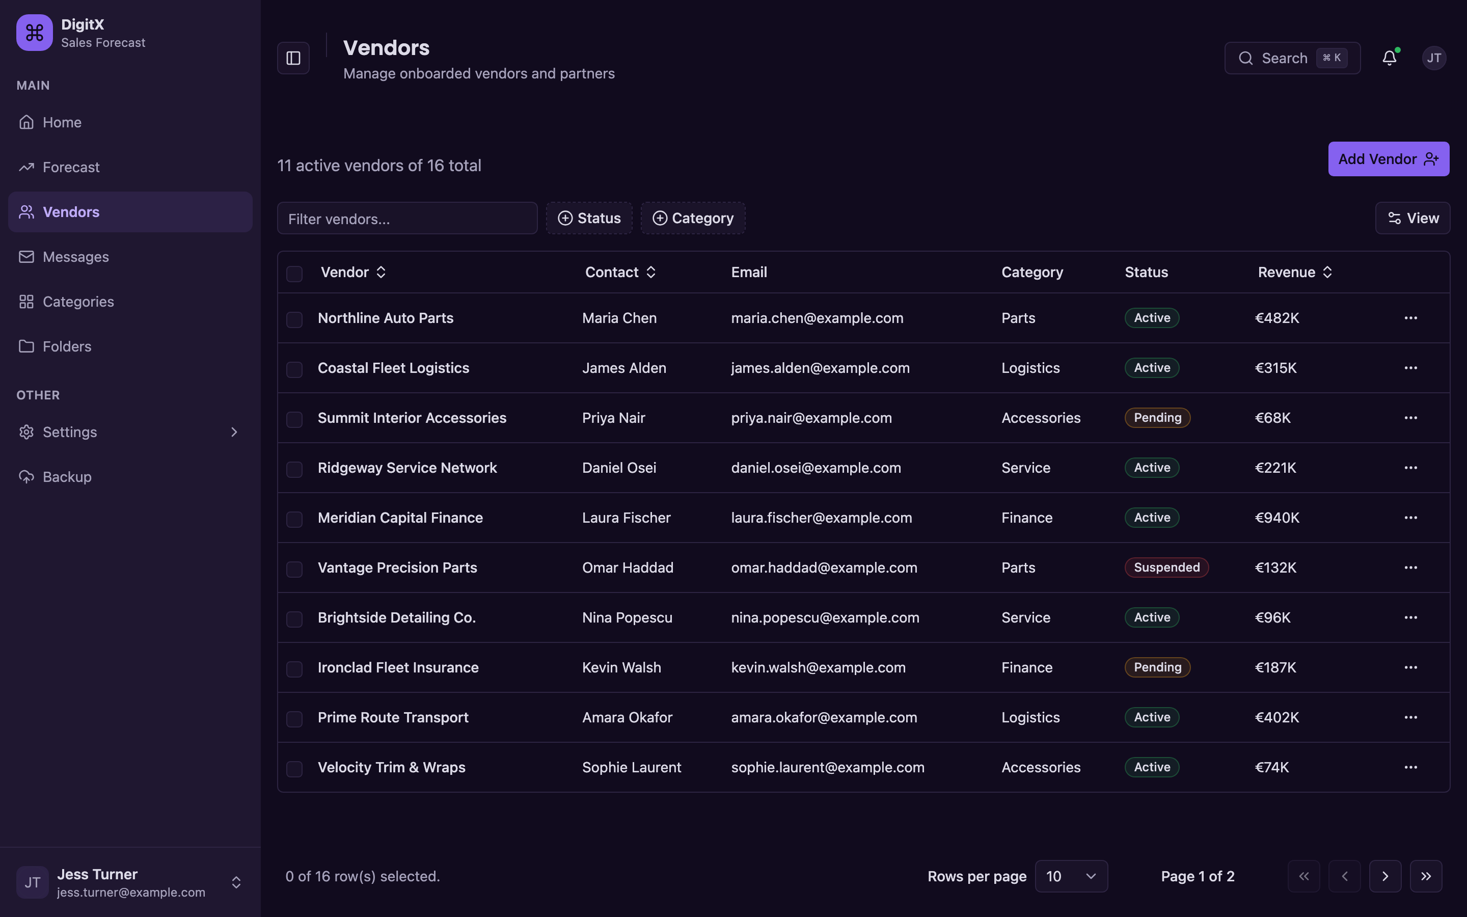1467x917 pixels.
Task: Open the Category filter dropdown
Action: [x=693, y=219]
